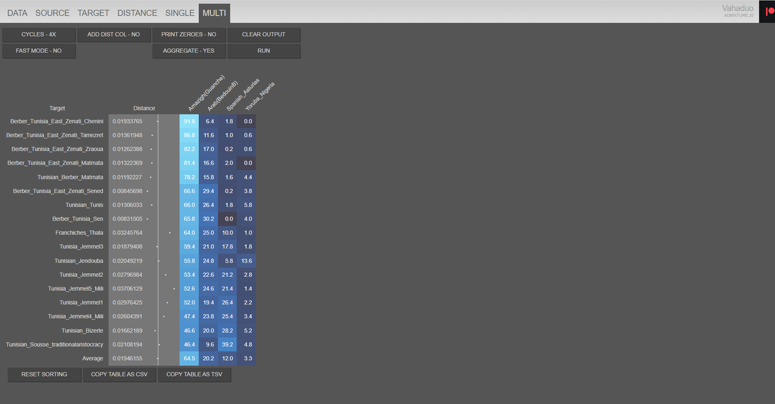Select row Tunisia_Jemmel3
Screen dimensions: 775x404
(x=81, y=247)
